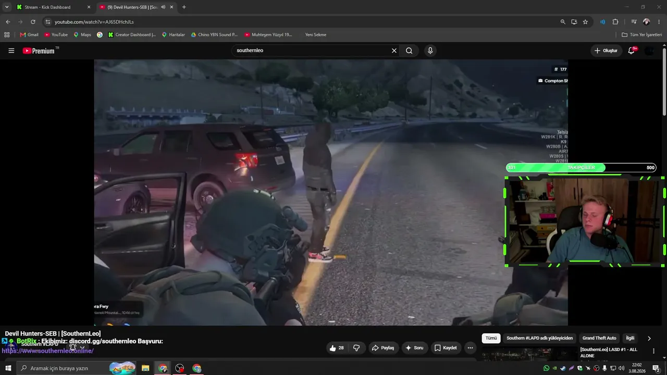The image size is (667, 375).
Task: Open options for 'LASD #1 - ALL ALONE' video
Action: click(653, 351)
